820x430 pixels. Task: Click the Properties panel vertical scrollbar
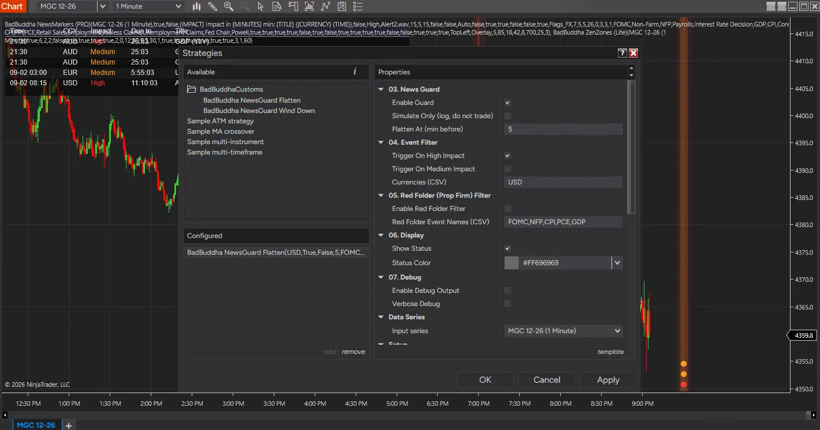click(x=631, y=147)
